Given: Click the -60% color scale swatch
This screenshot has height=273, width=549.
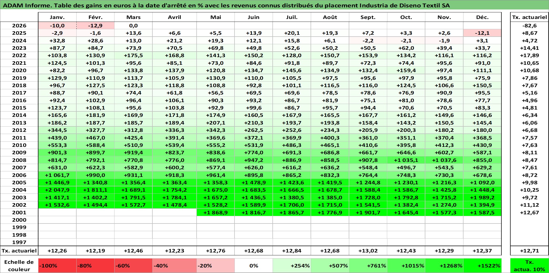Looking at the screenshot, I should 133,266.
